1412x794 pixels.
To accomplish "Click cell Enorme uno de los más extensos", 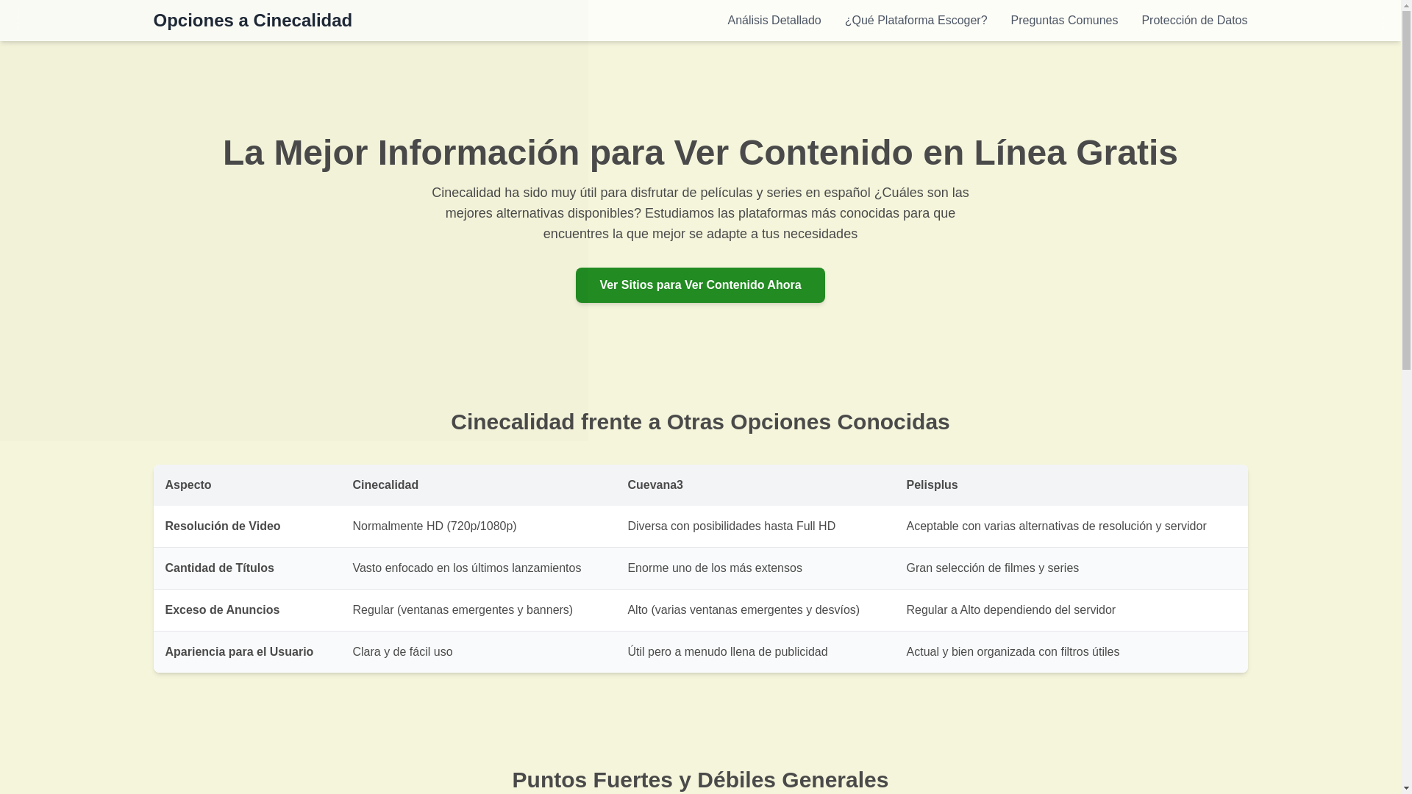I will tap(755, 568).
